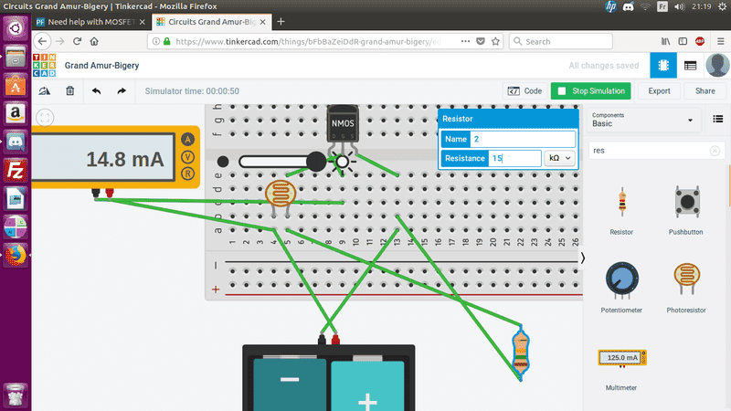Click the zoom-to-fit icon on canvas
This screenshot has width=731, height=411.
point(46,117)
